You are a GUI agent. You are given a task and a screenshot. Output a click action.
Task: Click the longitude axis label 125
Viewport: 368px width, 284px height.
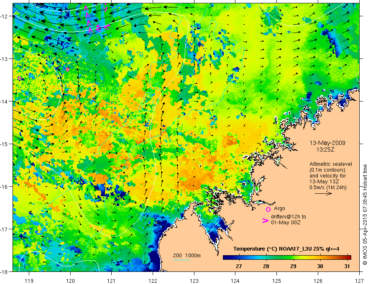click(277, 281)
